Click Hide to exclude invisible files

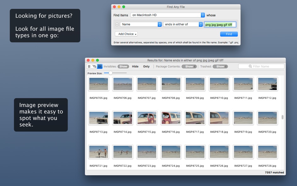point(135,66)
